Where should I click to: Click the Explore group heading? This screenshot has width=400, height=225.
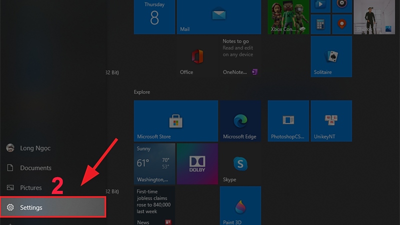(x=142, y=92)
